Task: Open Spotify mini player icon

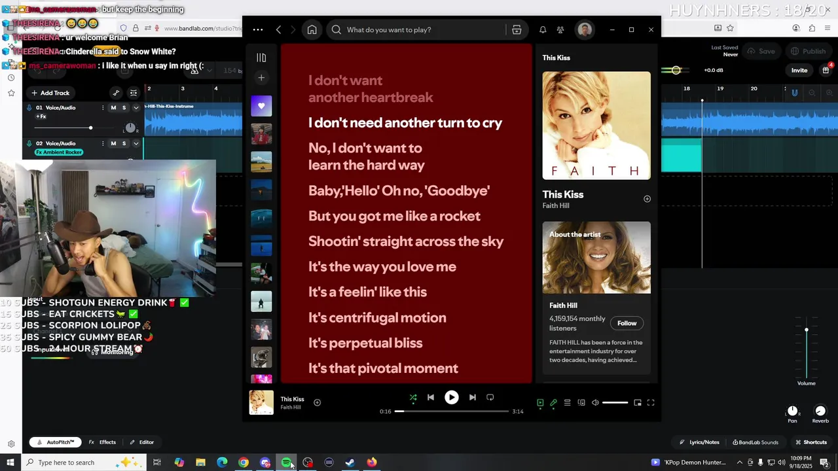Action: coord(638,403)
